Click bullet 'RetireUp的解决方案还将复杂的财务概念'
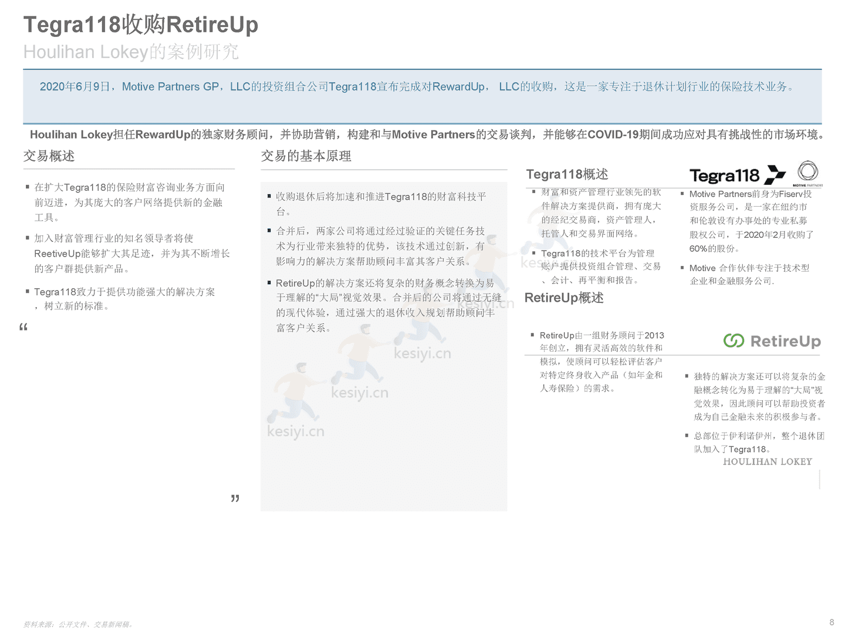Viewport: 845px width, 634px height. [384, 305]
